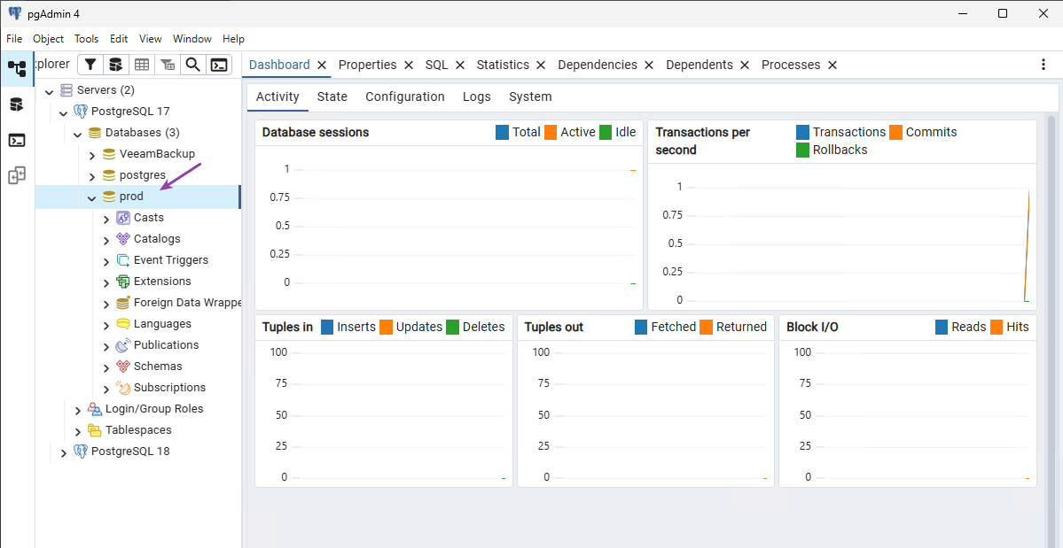Expand the VeeamBackup database
Image resolution: width=1063 pixels, height=548 pixels.
(92, 155)
